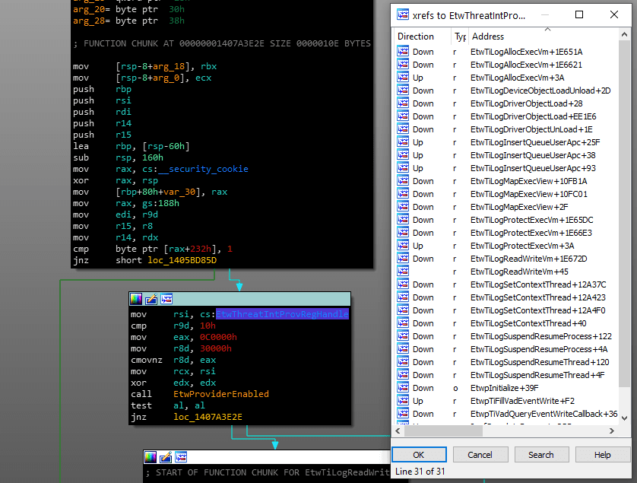Viewport: 637px width, 483px height.
Task: Click the xrefs icon in the EtwProviderEnabled graph node header
Action: [x=166, y=299]
